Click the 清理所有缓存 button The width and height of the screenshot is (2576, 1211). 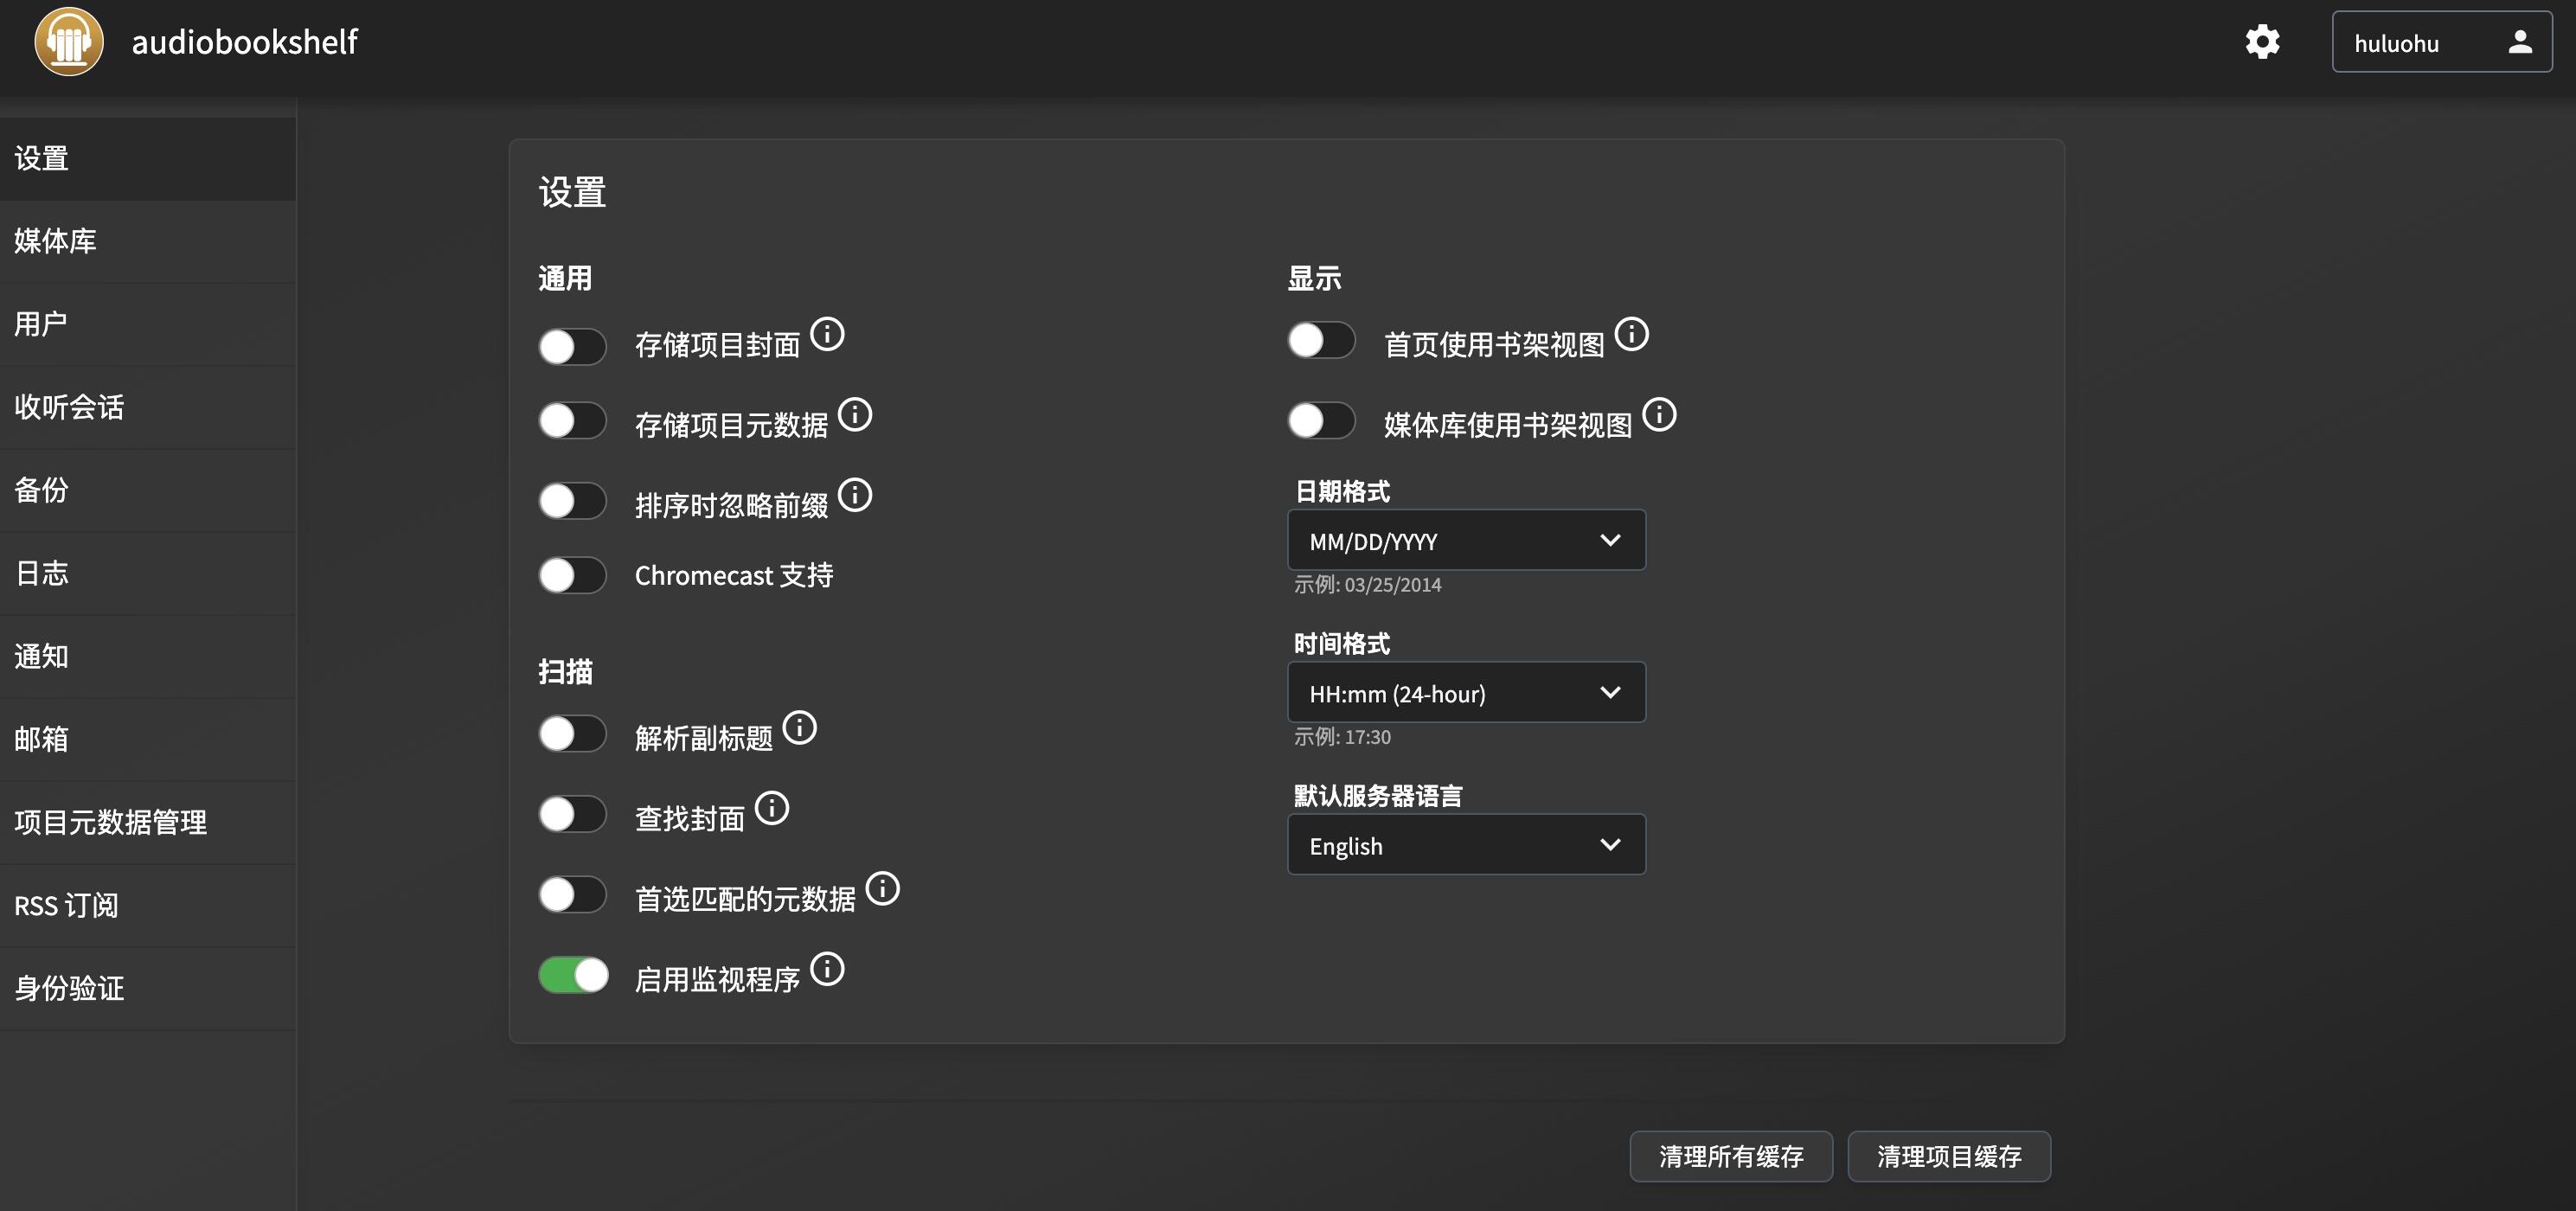[1731, 1156]
